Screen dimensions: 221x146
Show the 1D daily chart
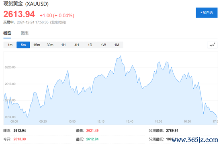tap(90, 45)
